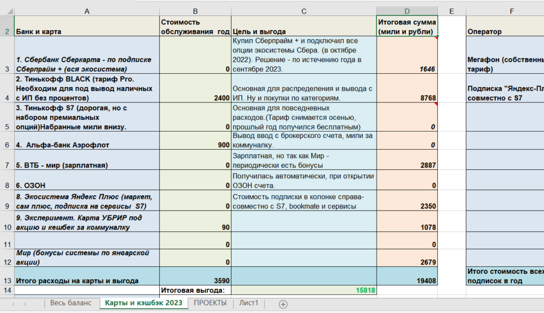Select the 'Основная для распределения' description cell
The width and height of the screenshot is (544, 313).
(x=304, y=88)
